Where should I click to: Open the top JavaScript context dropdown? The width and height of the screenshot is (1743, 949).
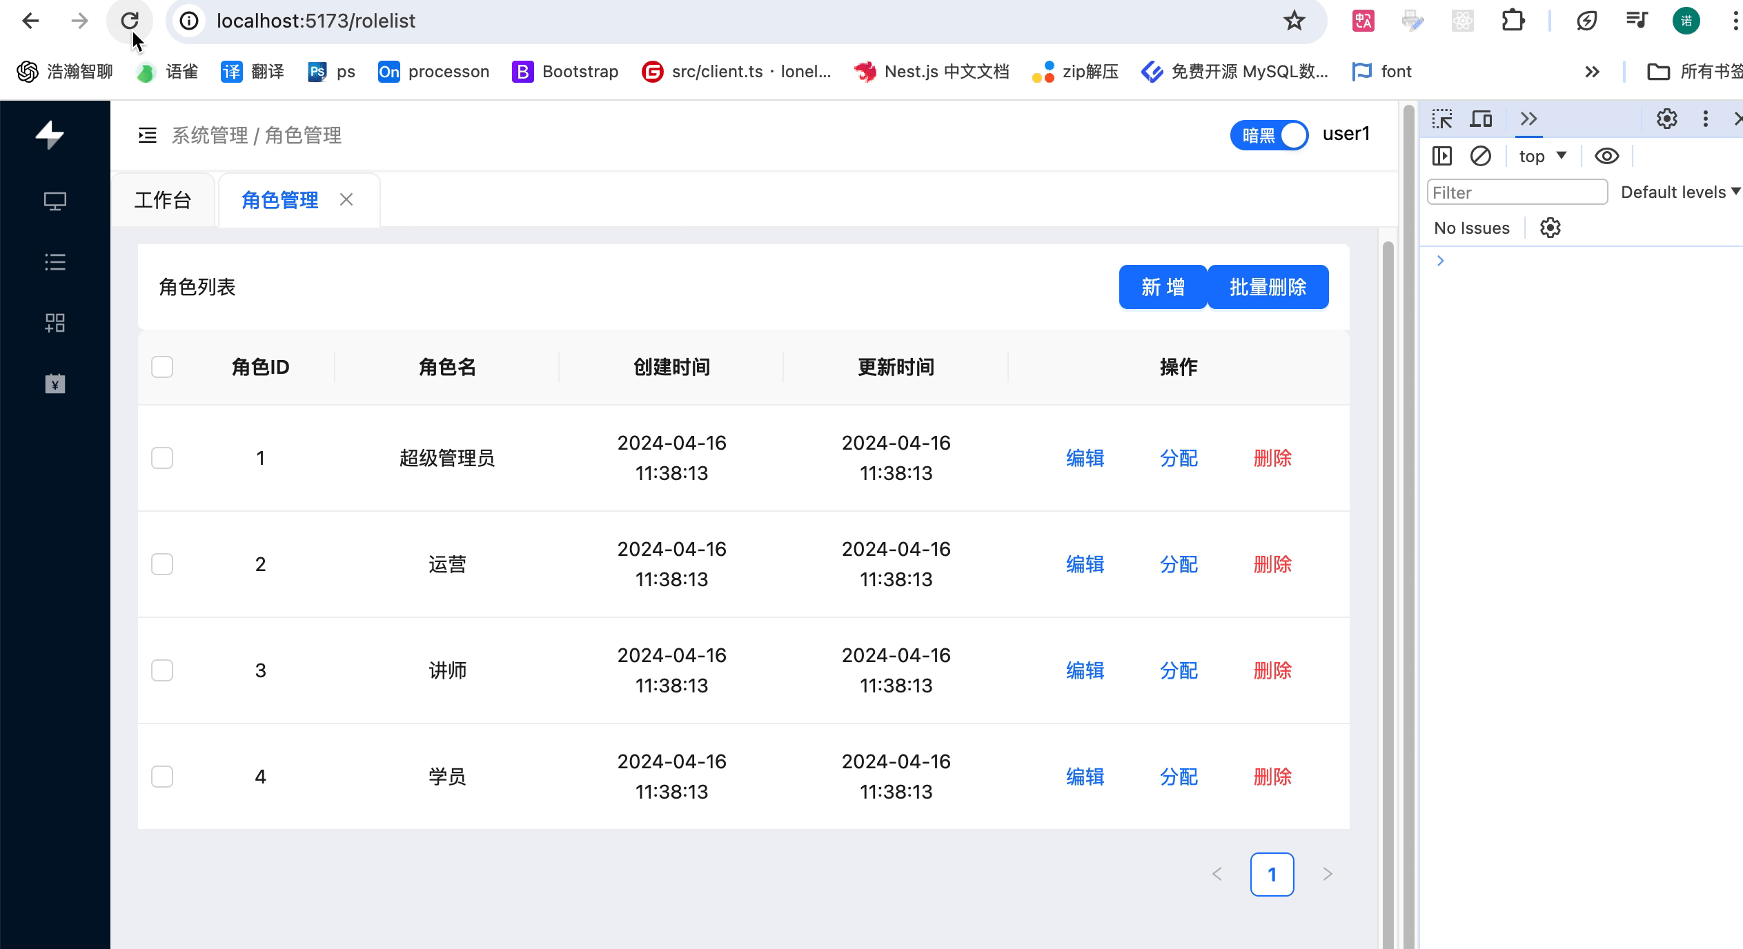click(1542, 157)
